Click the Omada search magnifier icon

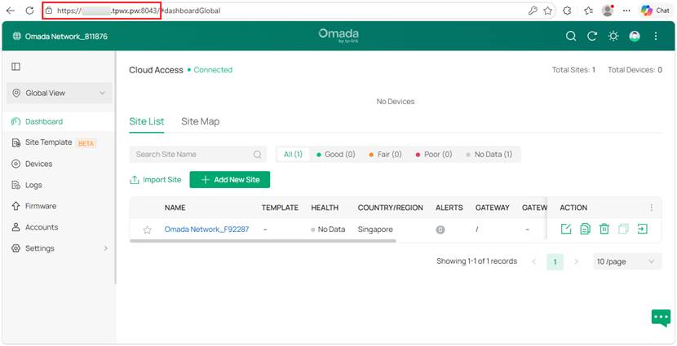[x=571, y=36]
